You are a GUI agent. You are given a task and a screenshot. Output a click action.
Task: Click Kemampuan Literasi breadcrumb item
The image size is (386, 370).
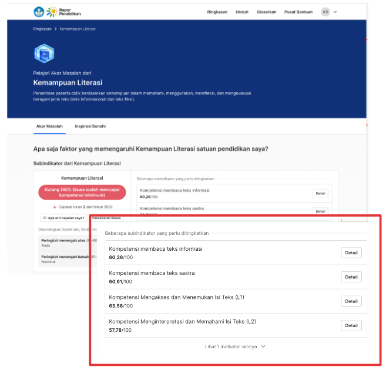pyautogui.click(x=78, y=29)
